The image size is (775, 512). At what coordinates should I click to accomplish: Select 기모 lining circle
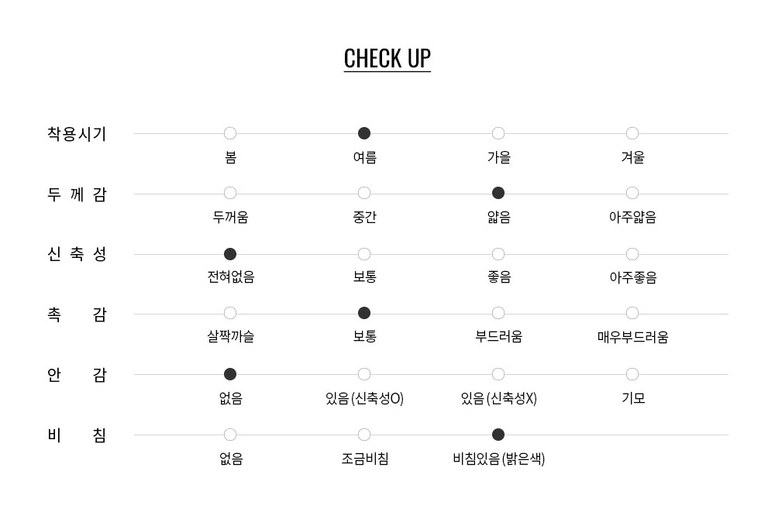(632, 375)
